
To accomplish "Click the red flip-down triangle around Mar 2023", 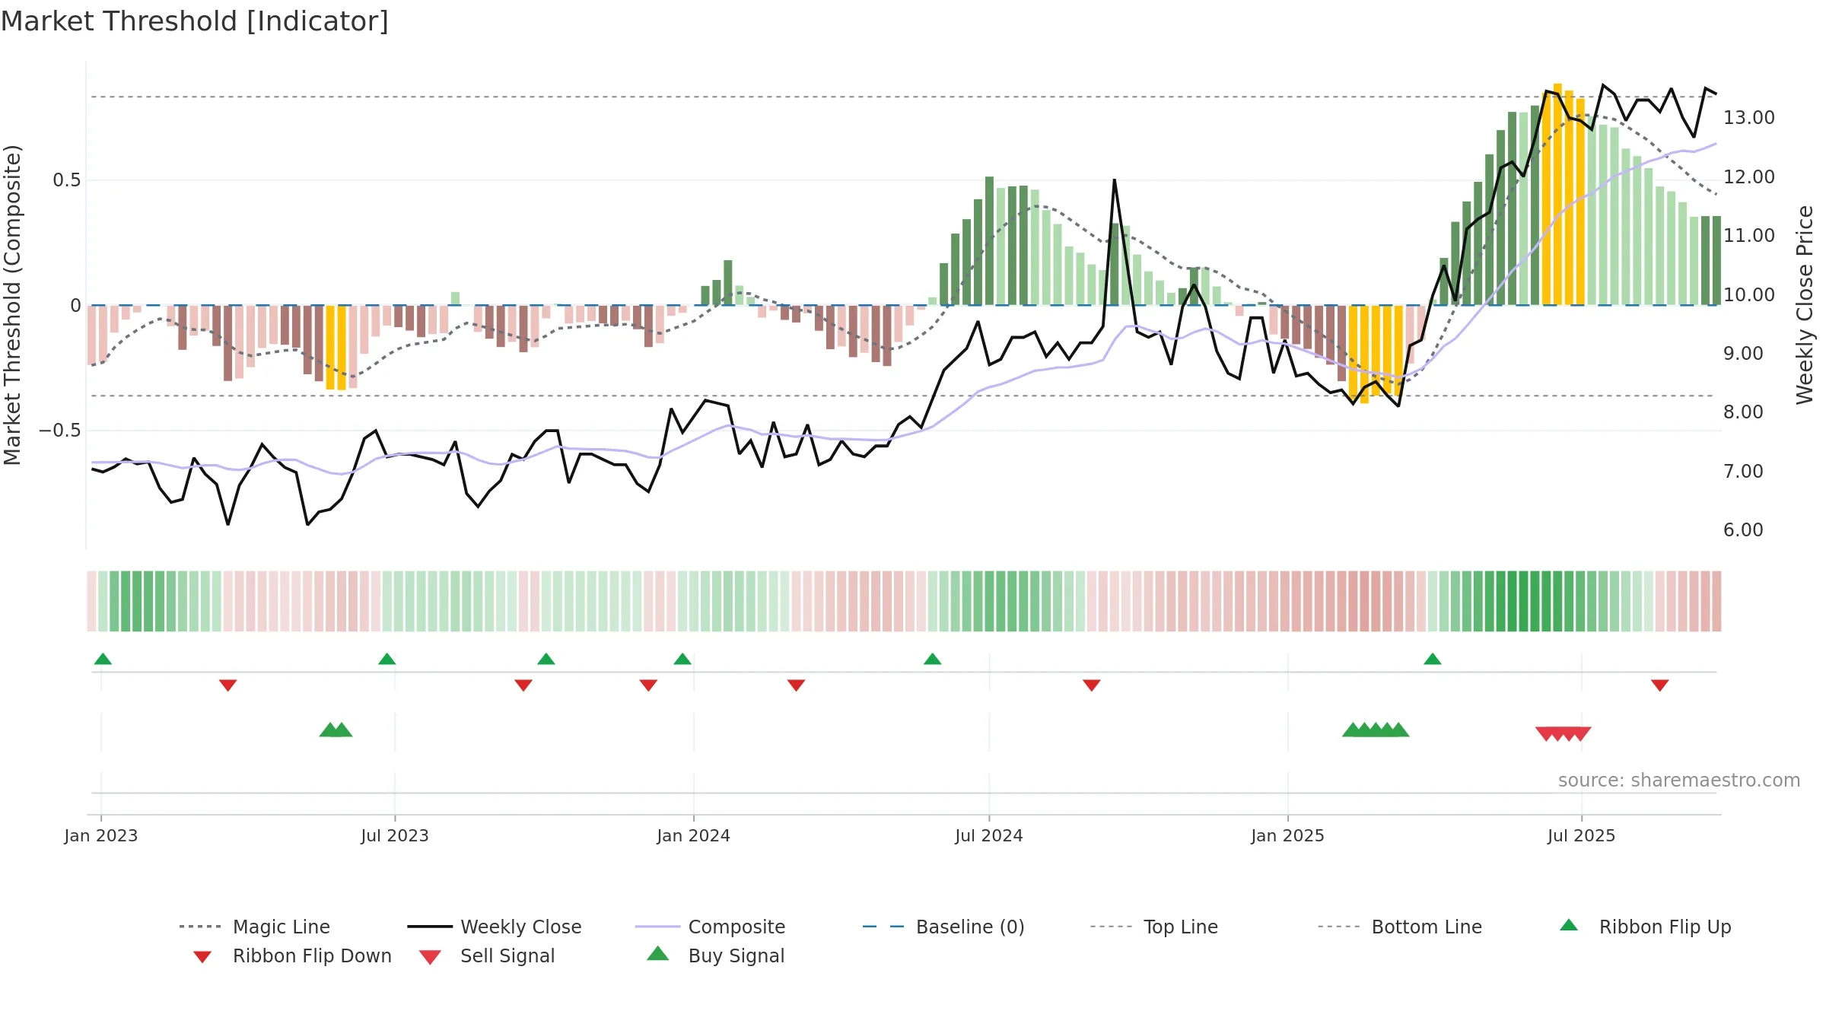I will (x=227, y=685).
